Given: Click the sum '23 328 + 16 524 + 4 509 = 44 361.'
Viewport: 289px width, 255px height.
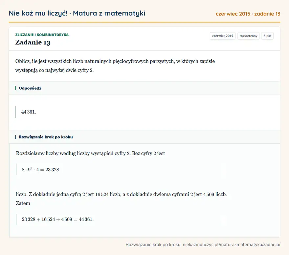Looking at the screenshot, I should click(58, 219).
